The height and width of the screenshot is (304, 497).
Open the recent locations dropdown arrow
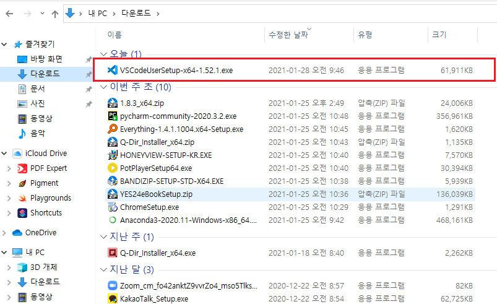(x=42, y=14)
